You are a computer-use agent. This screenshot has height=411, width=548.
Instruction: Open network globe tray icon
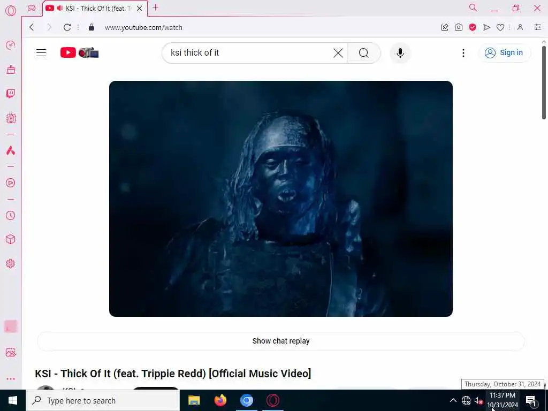(x=466, y=400)
